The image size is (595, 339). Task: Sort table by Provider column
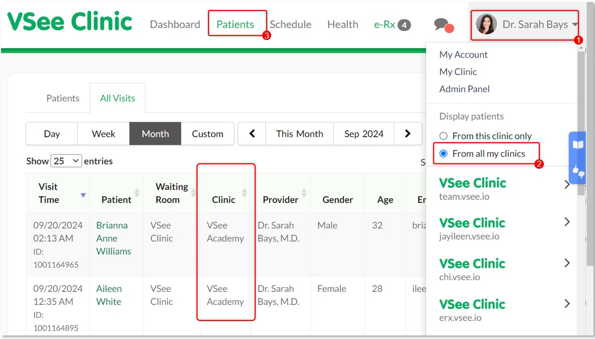(x=304, y=193)
